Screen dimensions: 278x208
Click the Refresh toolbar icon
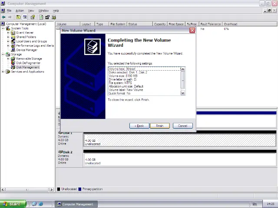[x=41, y=17]
